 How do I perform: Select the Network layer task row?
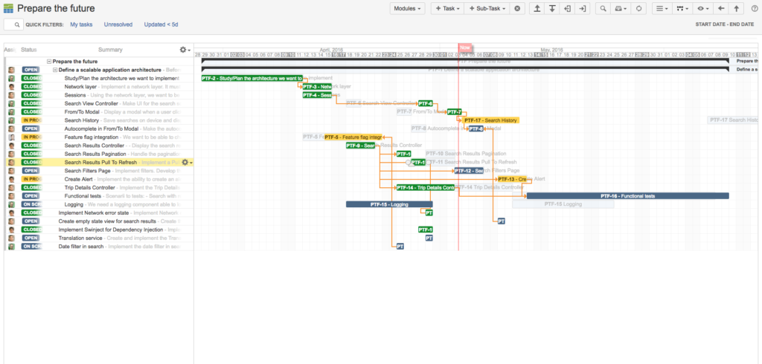tap(99, 87)
